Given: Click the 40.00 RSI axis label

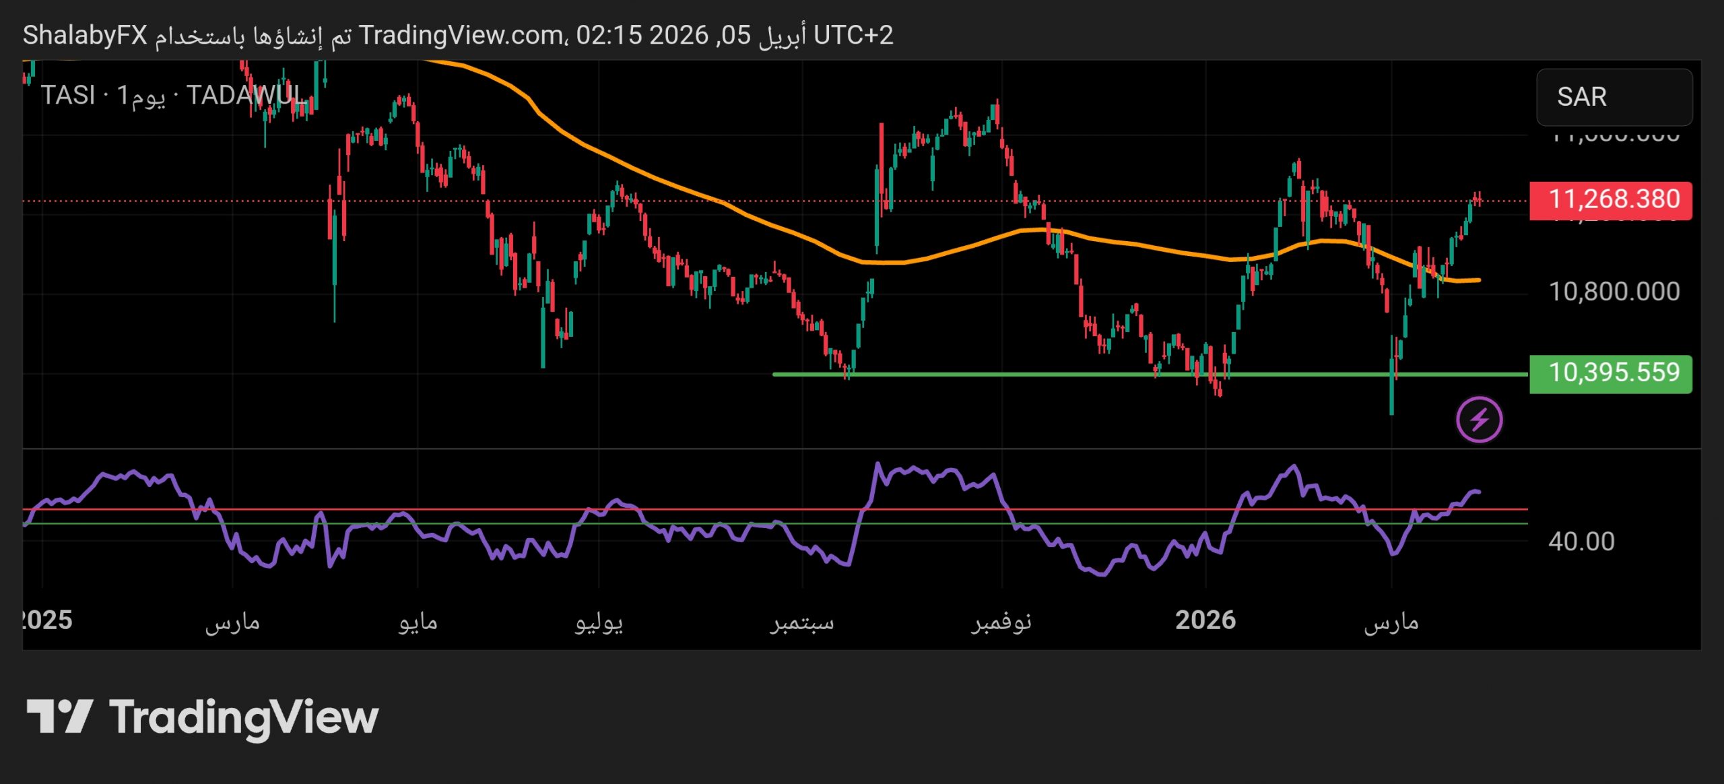Looking at the screenshot, I should (x=1581, y=542).
